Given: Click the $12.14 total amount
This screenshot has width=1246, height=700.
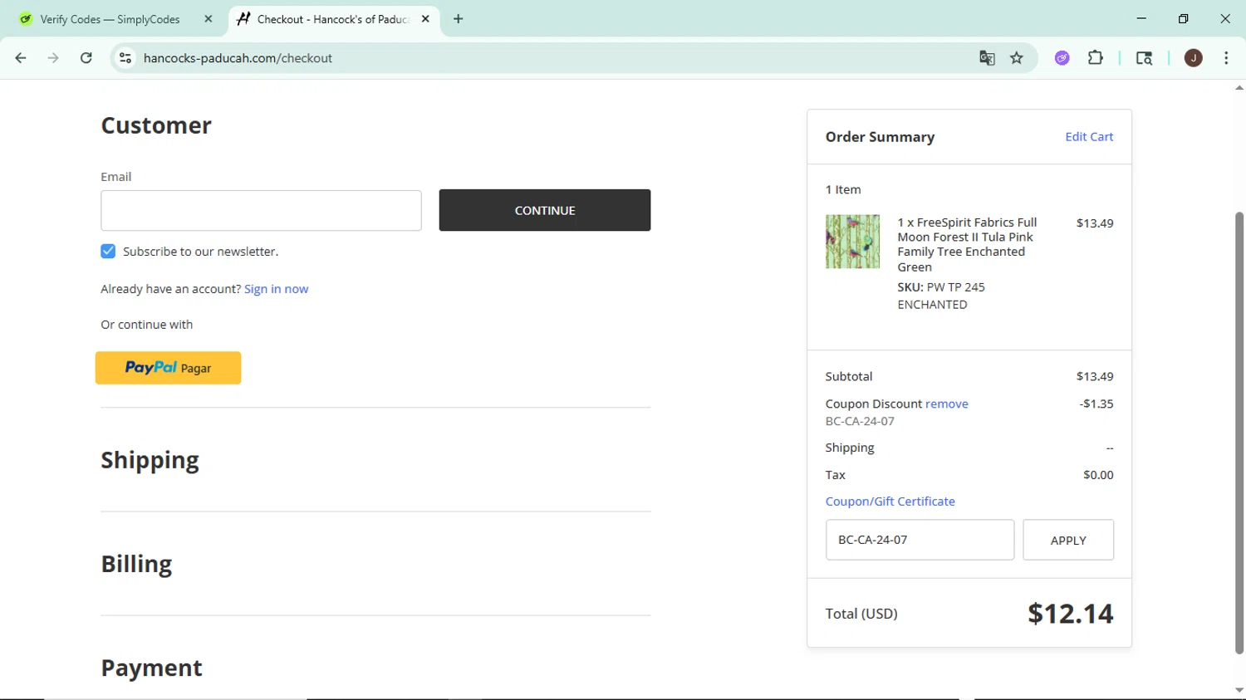Looking at the screenshot, I should [x=1070, y=614].
